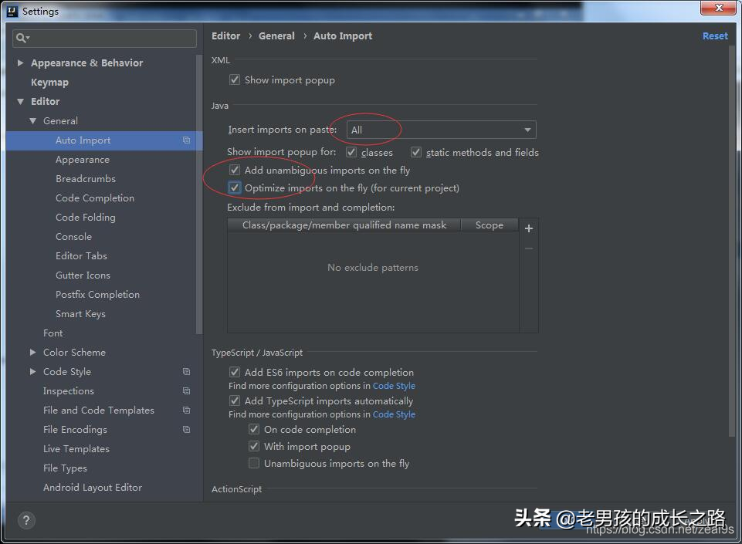
Task: Open Code Style via the blue link
Action: click(x=394, y=385)
